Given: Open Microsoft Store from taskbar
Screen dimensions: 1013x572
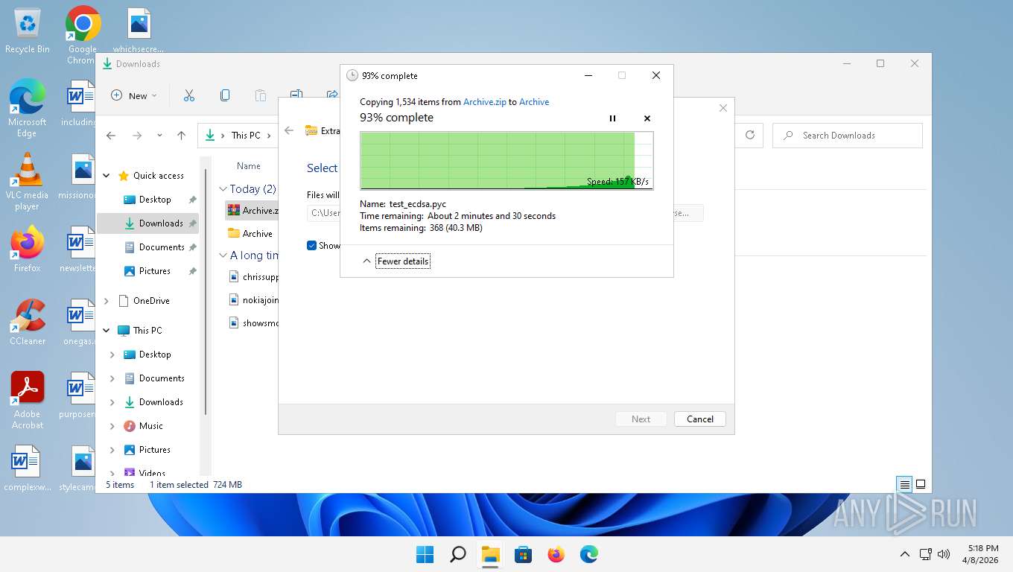Looking at the screenshot, I should pyautogui.click(x=524, y=554).
